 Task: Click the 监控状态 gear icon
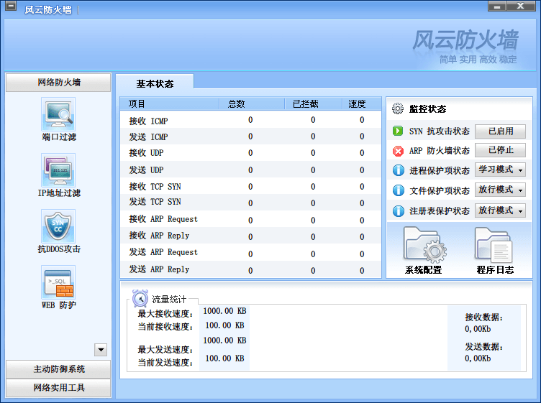coord(398,109)
